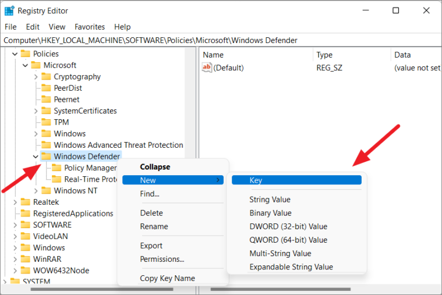The image size is (442, 295).
Task: Click the WOW6432Node folder icon
Action: point(26,270)
